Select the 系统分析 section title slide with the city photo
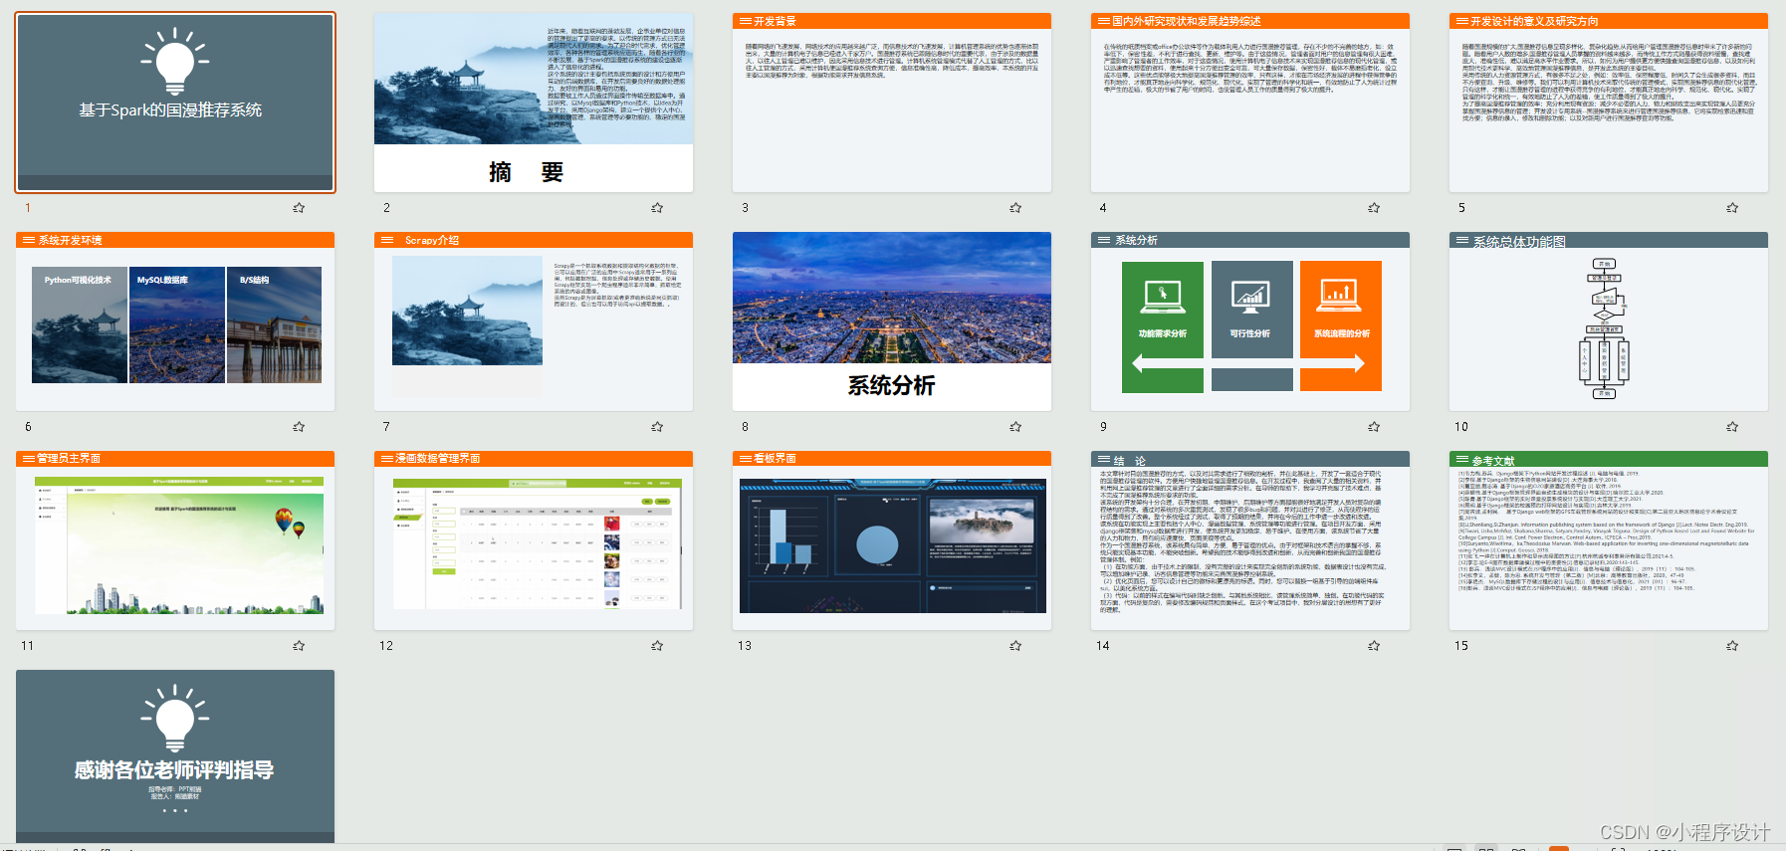The width and height of the screenshot is (1786, 851). point(892,321)
